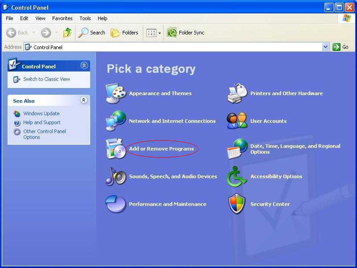Click the Sounds, Speech, and Audio Devices link
This screenshot has height=268, width=357.
click(x=173, y=176)
